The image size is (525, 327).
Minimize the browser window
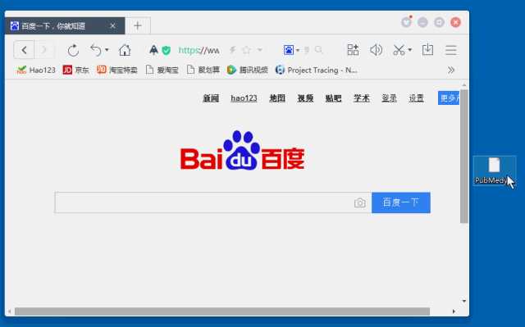click(422, 22)
